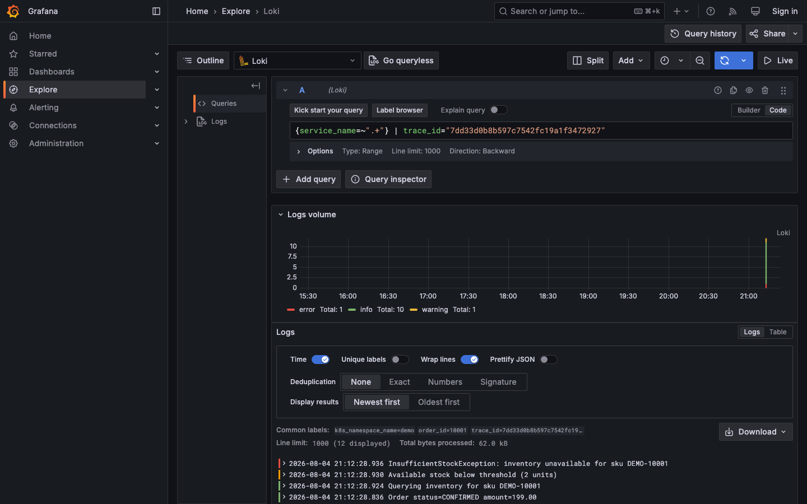Open the Add dropdown menu
Screen dimensions: 807x504
pos(631,60)
